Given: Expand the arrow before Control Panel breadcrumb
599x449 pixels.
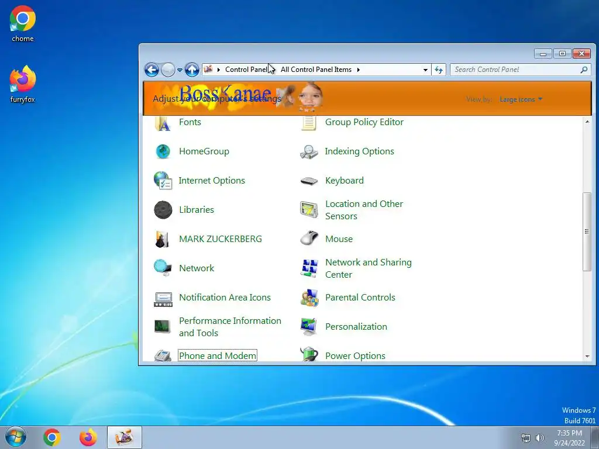Looking at the screenshot, I should coord(219,70).
